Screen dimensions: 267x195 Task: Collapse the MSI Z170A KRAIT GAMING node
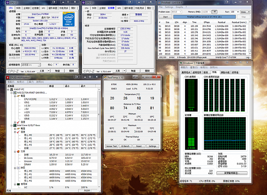[x=11, y=93]
